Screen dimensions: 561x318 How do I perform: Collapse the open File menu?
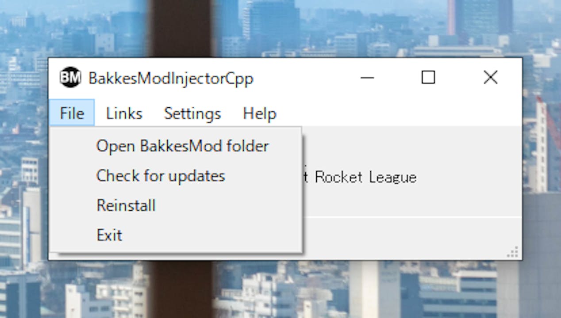72,114
